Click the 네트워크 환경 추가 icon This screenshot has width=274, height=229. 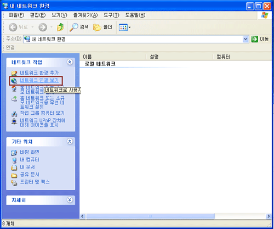pos(14,73)
